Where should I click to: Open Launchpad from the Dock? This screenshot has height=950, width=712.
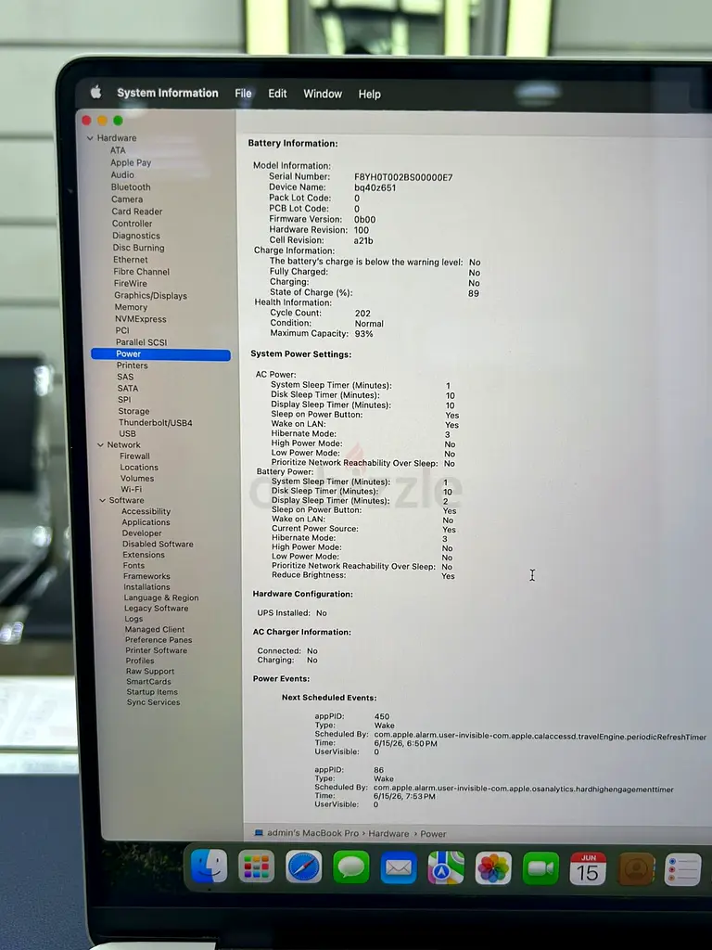pyautogui.click(x=256, y=867)
